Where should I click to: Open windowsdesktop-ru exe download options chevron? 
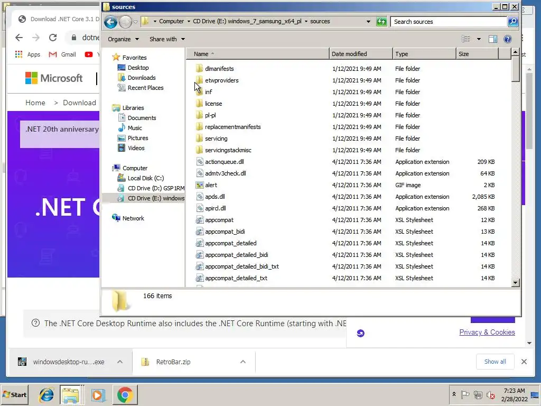click(x=120, y=362)
